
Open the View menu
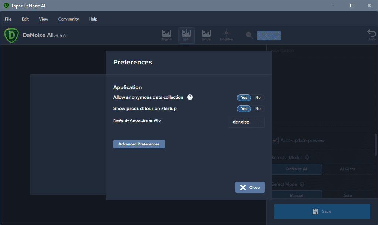pyautogui.click(x=43, y=19)
